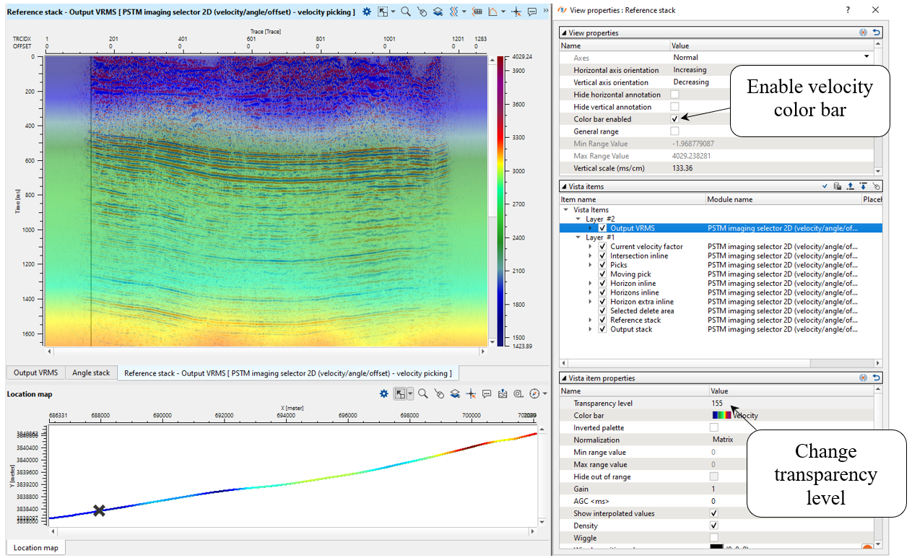912x558 pixels.
Task: Switch to the Angle stack tab
Action: click(x=91, y=373)
